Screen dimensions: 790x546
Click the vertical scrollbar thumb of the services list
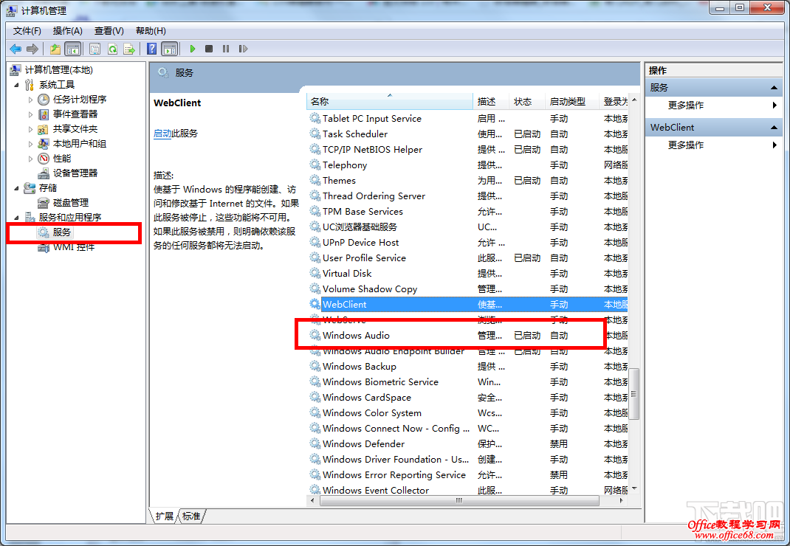coord(634,394)
